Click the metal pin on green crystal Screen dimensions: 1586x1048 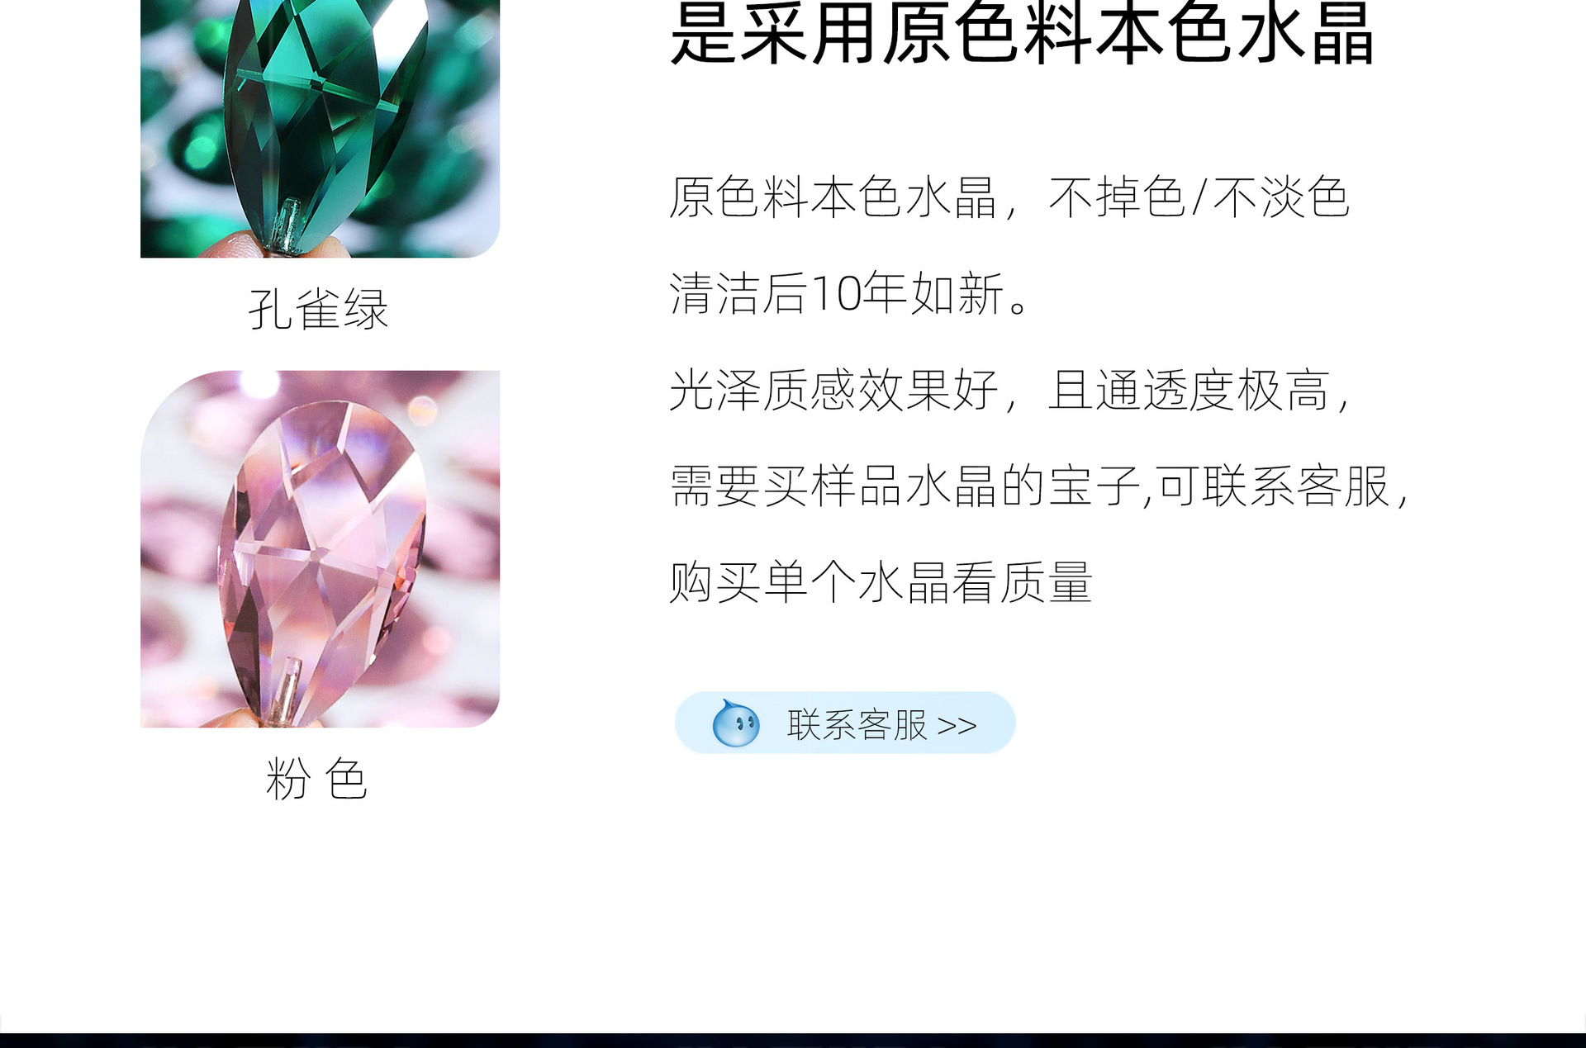coord(287,225)
